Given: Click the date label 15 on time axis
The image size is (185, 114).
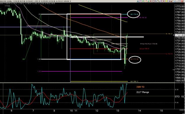Looking at the screenshot, I should point(161,111).
